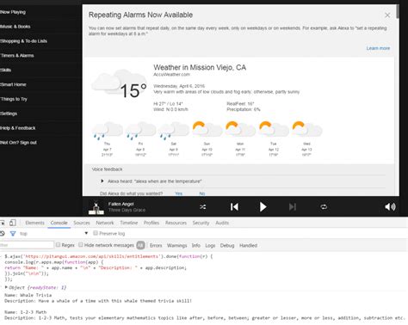Expand the Object readyState console entry
Viewport: 408px width, 325px height.
(x=6, y=287)
